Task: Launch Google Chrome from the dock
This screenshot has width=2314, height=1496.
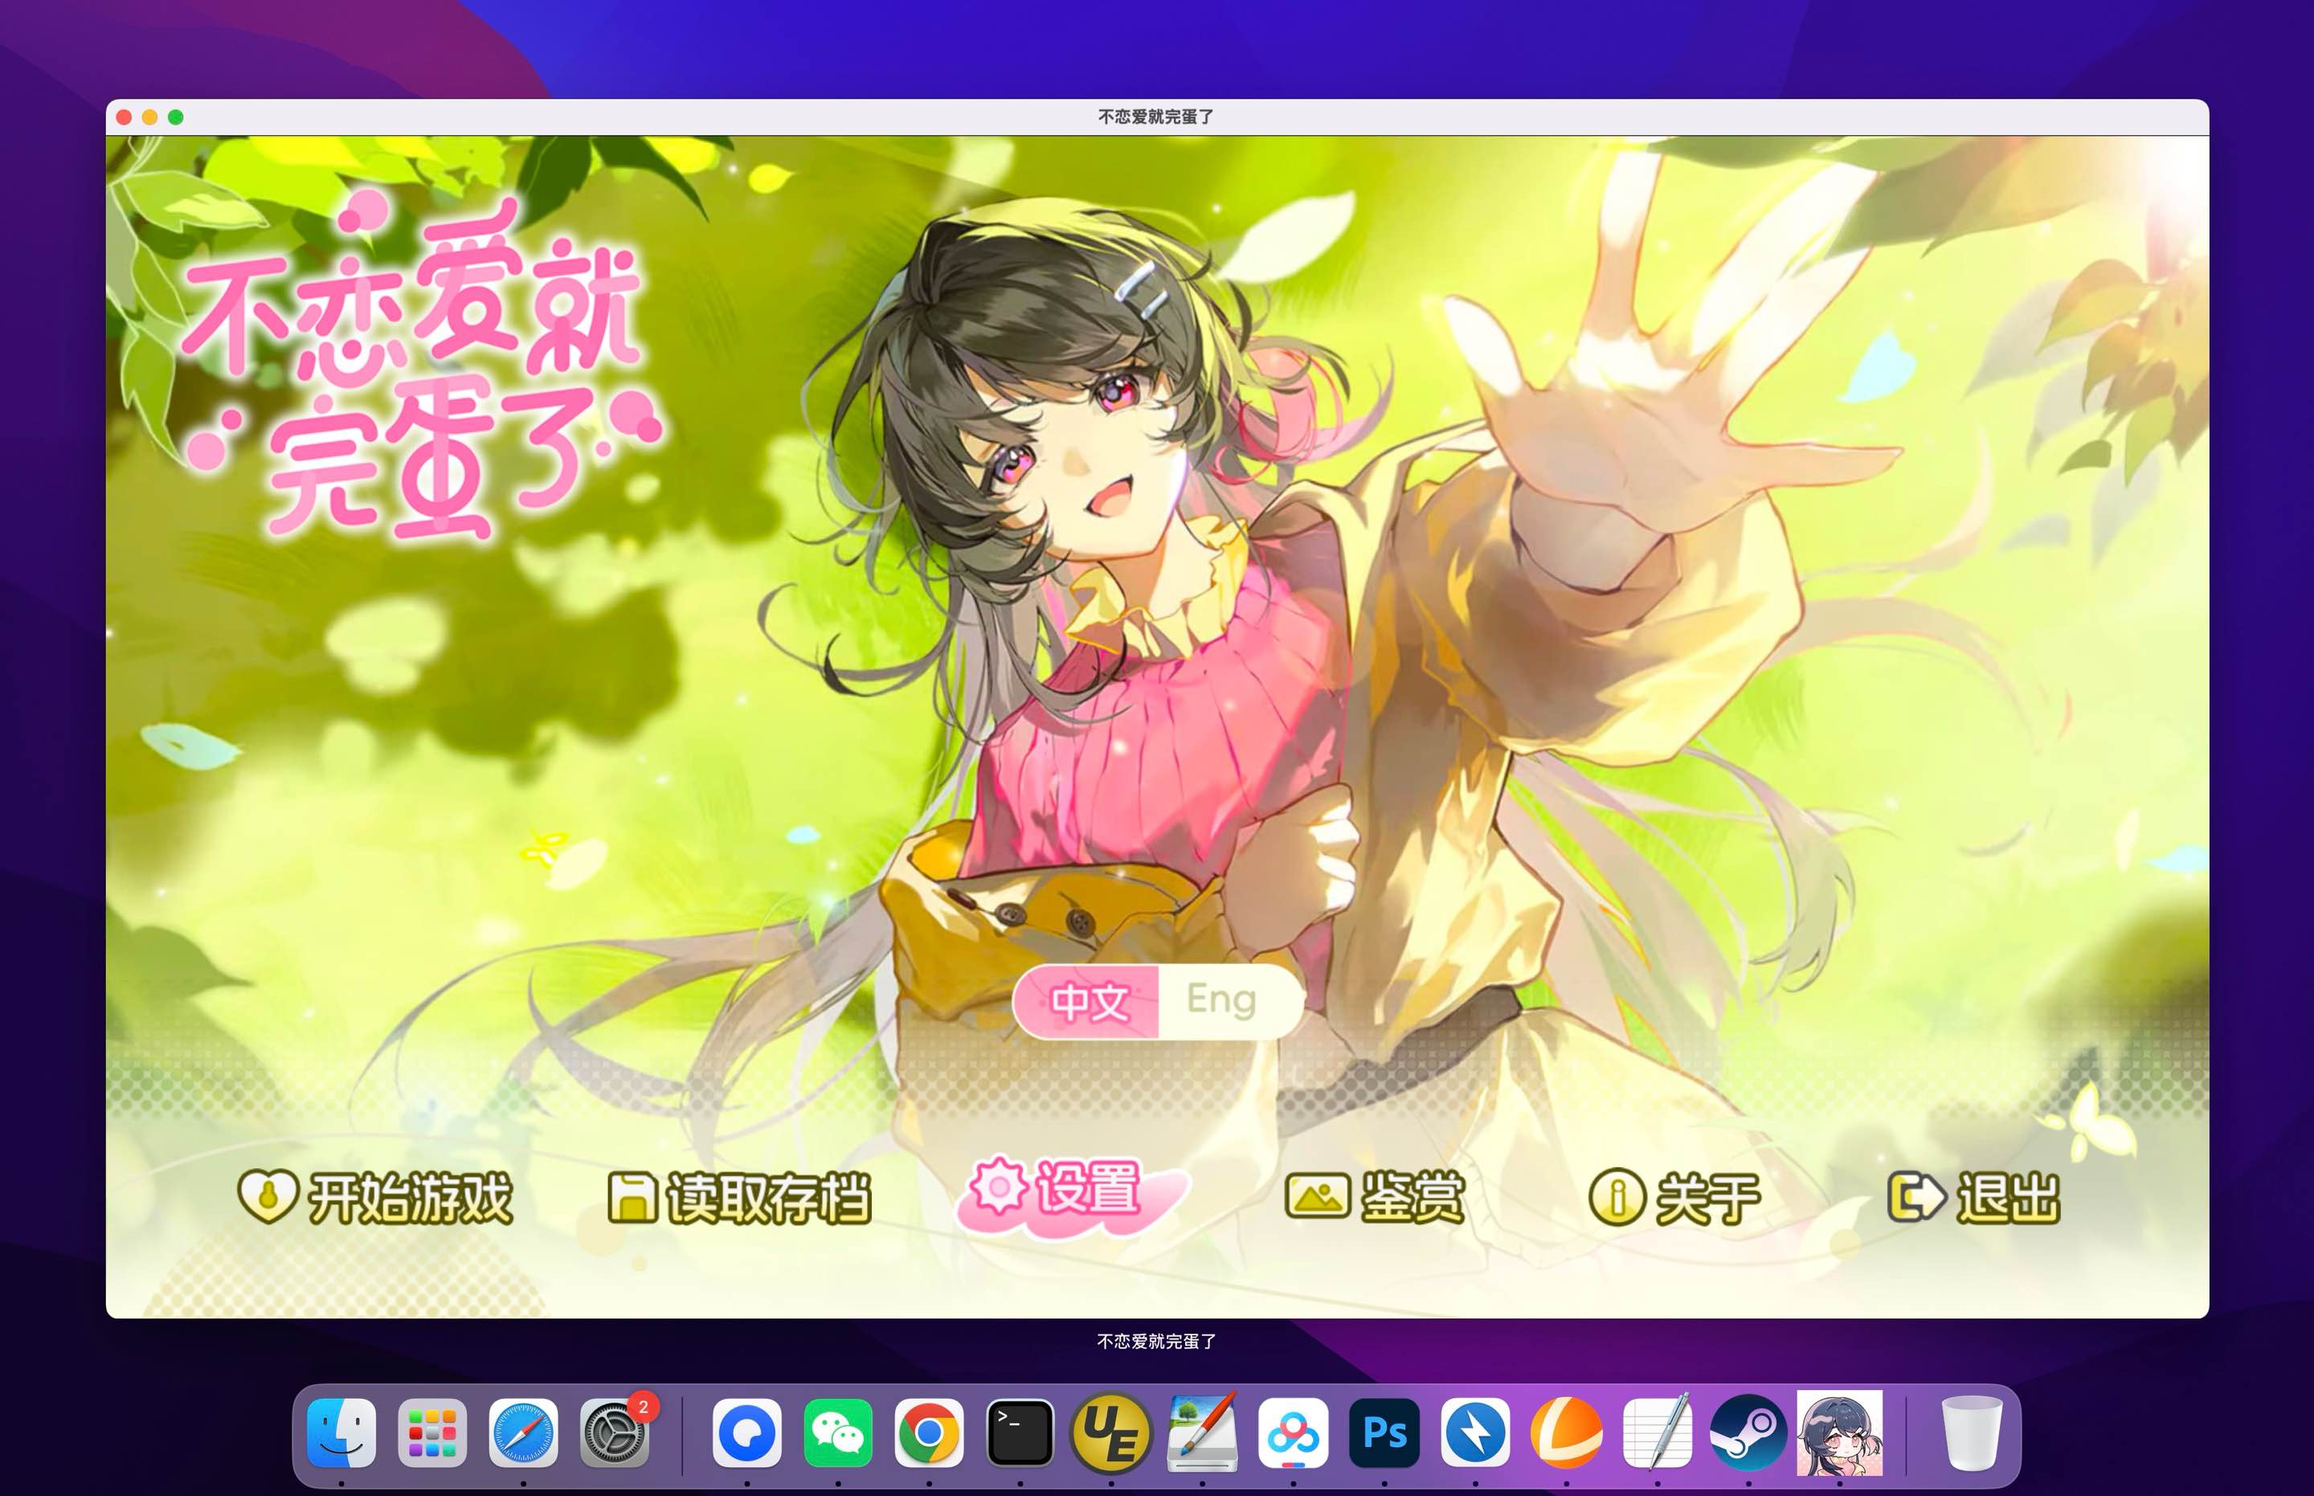Action: [x=929, y=1433]
